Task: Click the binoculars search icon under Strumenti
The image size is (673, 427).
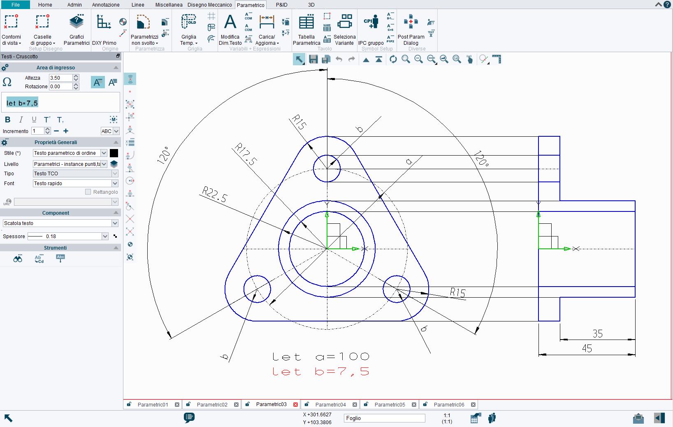Action: [17, 259]
